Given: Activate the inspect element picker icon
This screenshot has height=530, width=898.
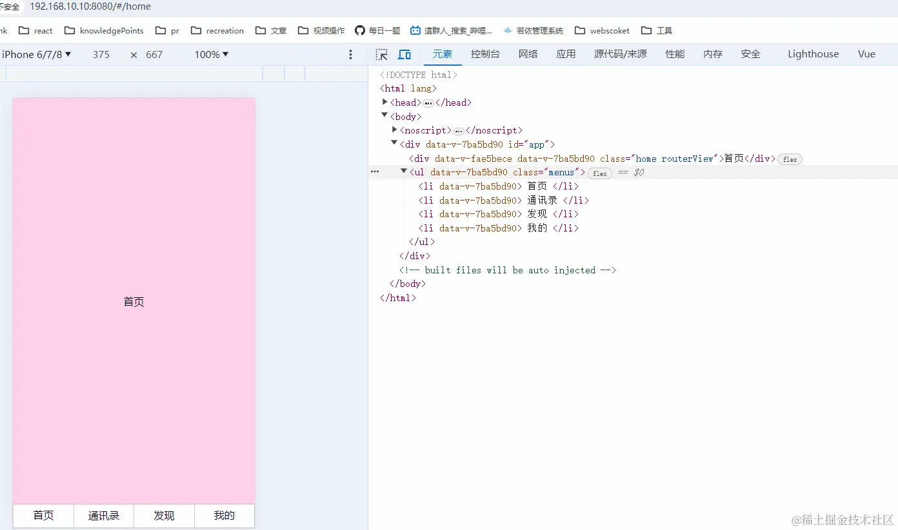Looking at the screenshot, I should [382, 55].
